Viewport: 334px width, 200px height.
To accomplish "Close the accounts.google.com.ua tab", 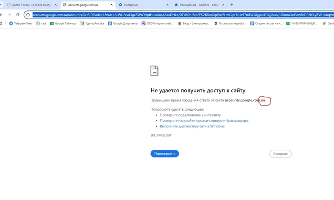I will [111, 5].
